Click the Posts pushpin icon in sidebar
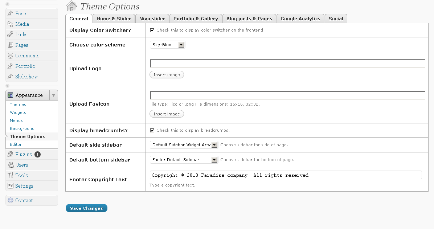This screenshot has width=434, height=229. (10, 13)
